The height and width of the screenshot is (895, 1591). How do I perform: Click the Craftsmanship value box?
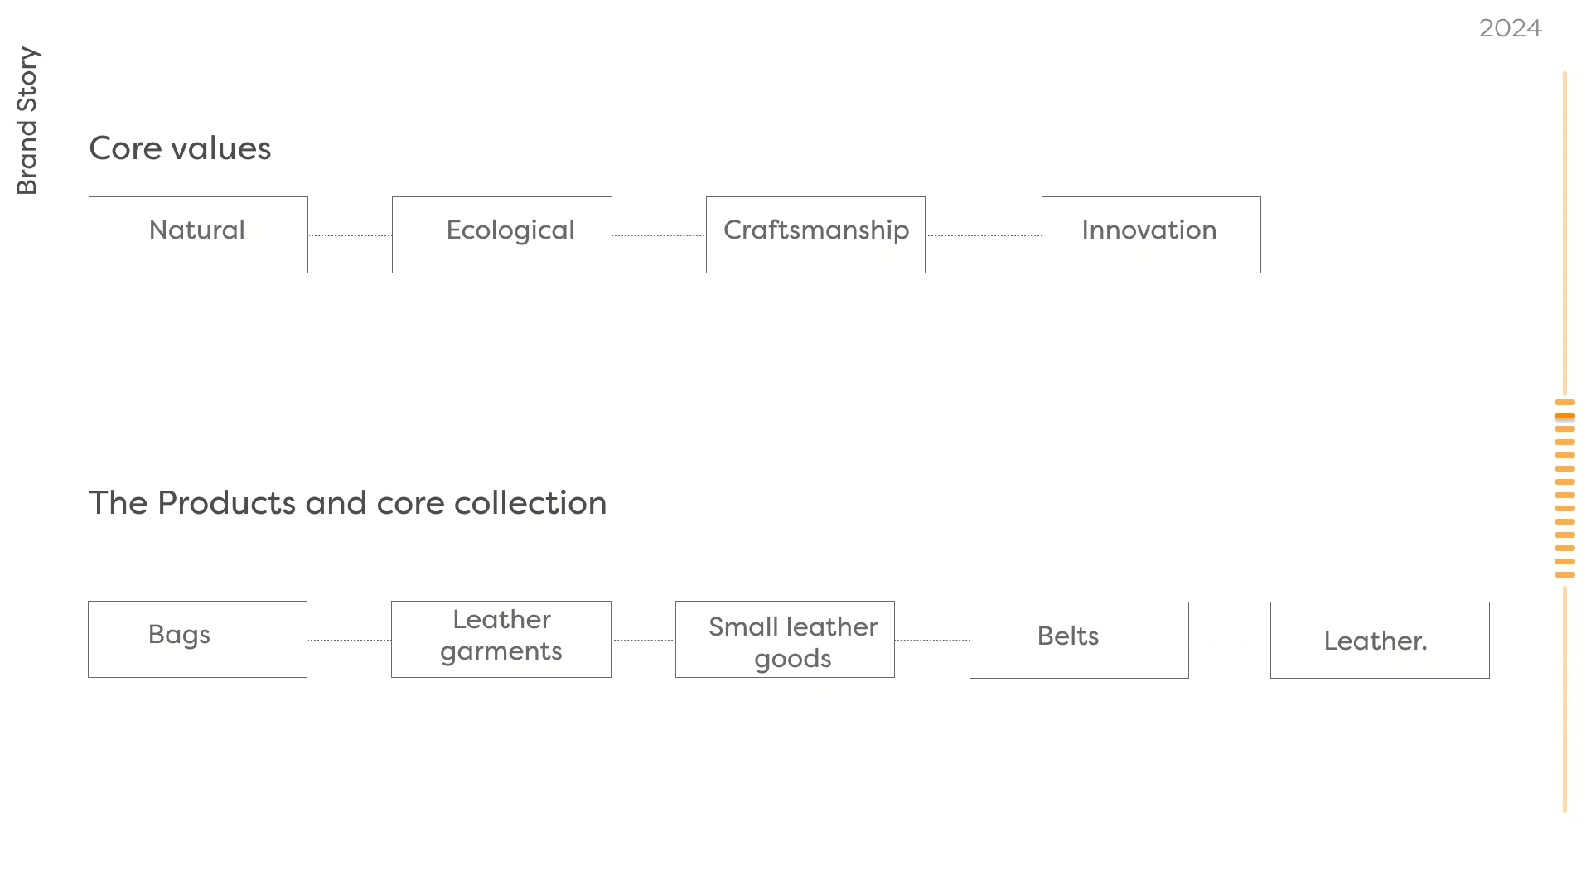(x=815, y=235)
